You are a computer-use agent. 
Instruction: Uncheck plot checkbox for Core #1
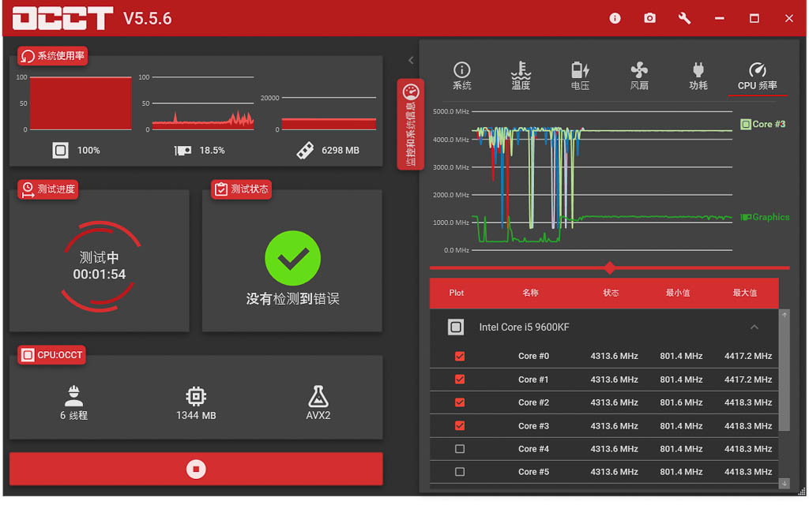[460, 380]
